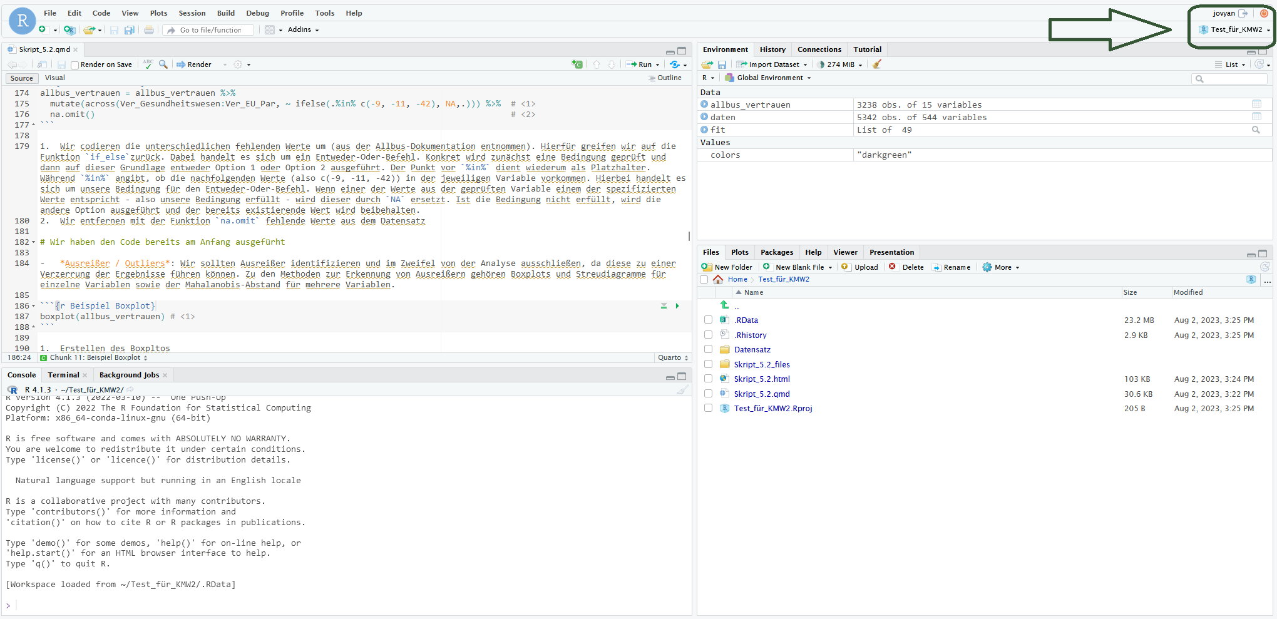Open the Addins dropdown
This screenshot has height=619, width=1277.
pos(303,29)
